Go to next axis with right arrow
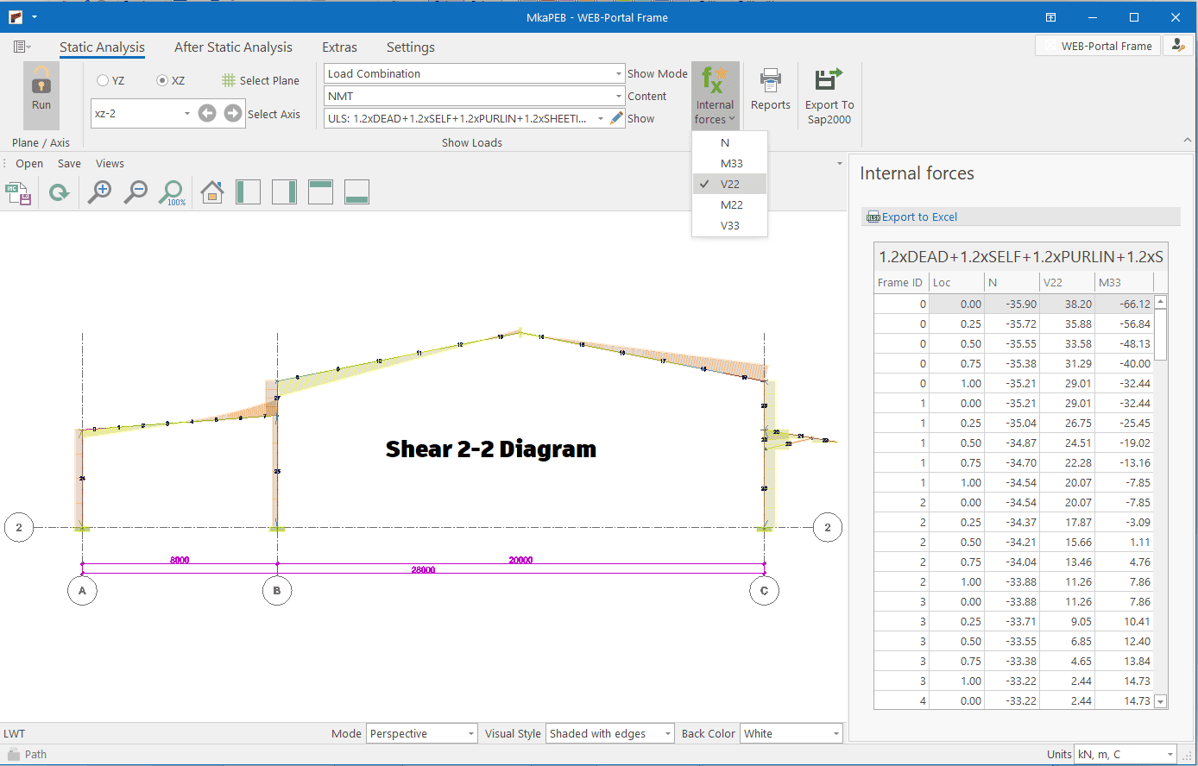This screenshot has width=1198, height=766. click(x=233, y=113)
